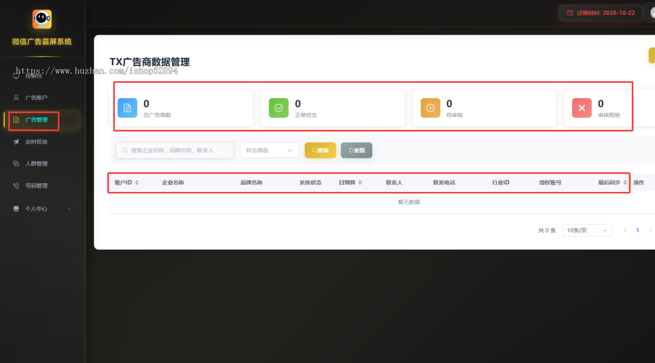This screenshot has width=655, height=363.
Task: Open the 状态筛选 dropdown
Action: 269,150
